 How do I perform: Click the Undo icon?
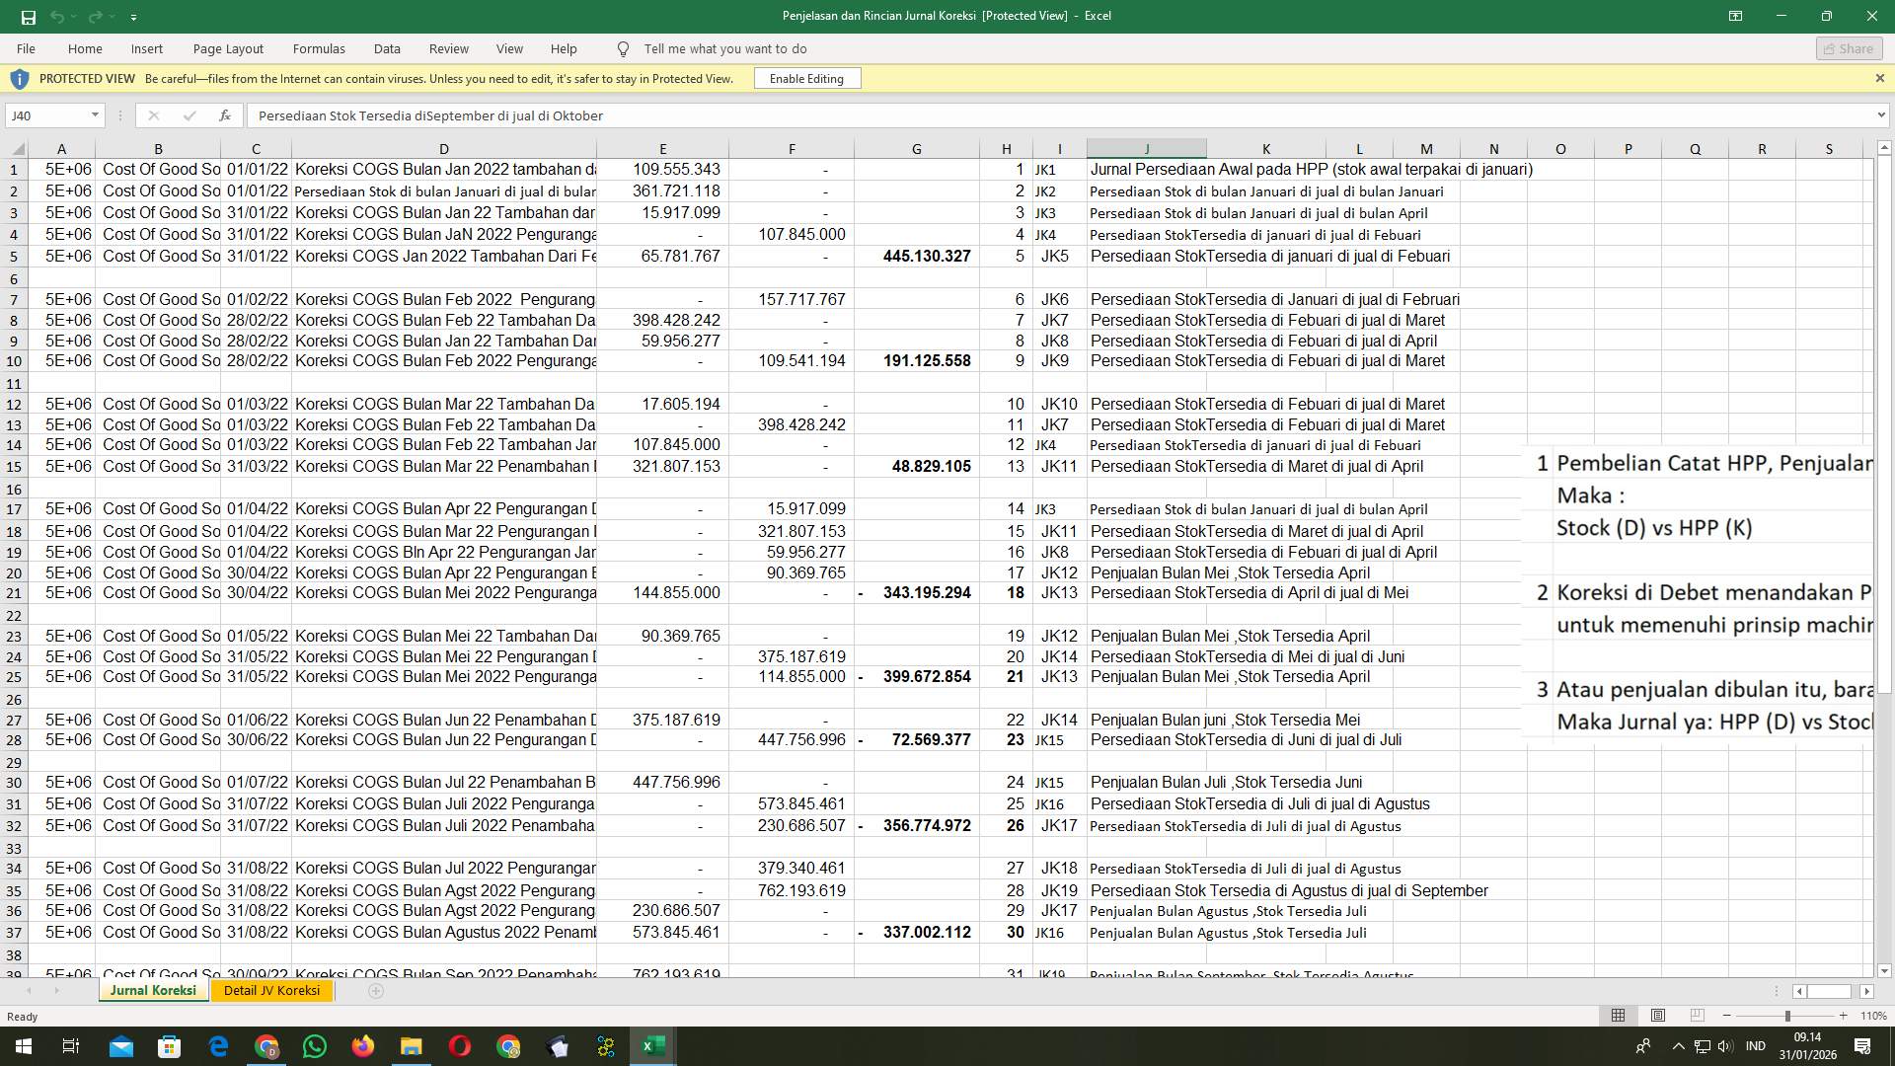click(x=56, y=16)
